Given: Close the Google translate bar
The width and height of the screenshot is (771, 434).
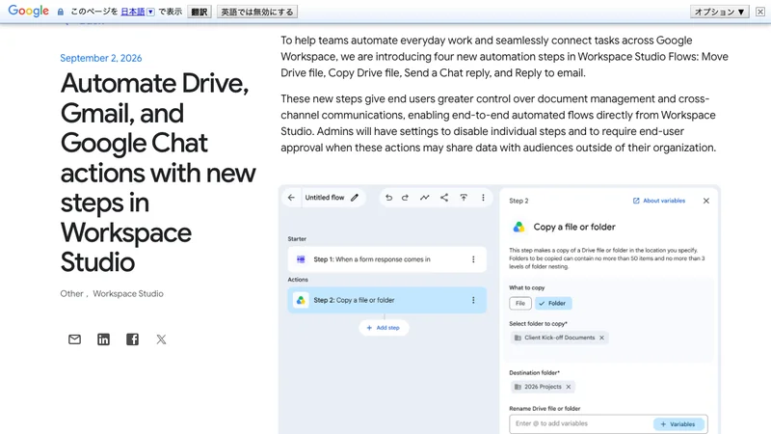Looking at the screenshot, I should (x=760, y=12).
